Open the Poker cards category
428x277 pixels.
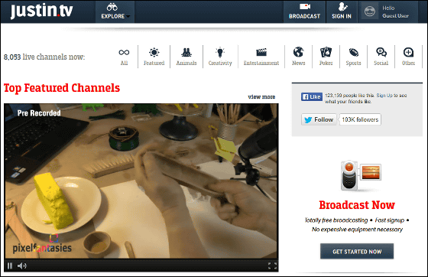pyautogui.click(x=326, y=52)
